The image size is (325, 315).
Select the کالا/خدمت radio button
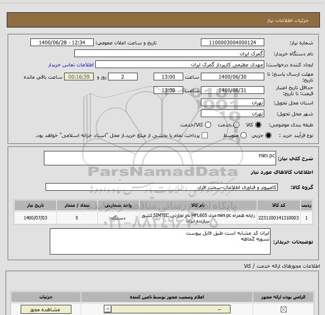tap(208, 125)
